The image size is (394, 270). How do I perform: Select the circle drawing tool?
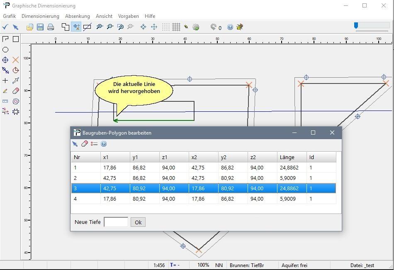coord(5,49)
